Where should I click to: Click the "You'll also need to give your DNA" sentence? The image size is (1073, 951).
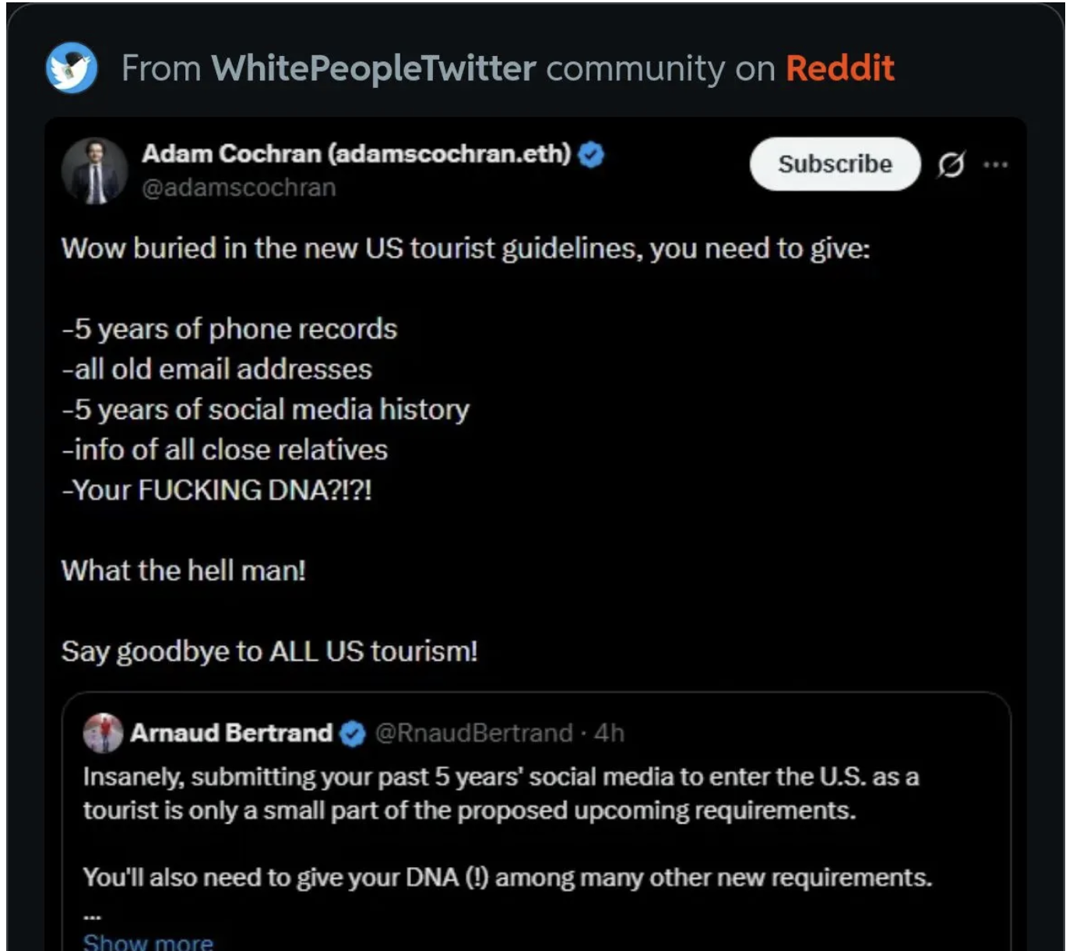point(507,878)
